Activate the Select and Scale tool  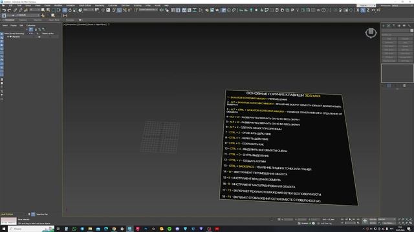click(x=75, y=10)
